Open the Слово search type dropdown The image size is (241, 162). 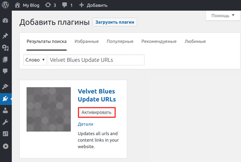35,60
